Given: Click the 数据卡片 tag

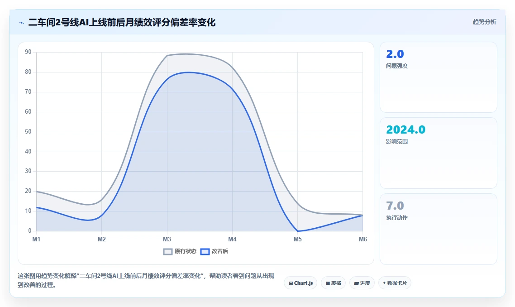Looking at the screenshot, I should pyautogui.click(x=395, y=283).
